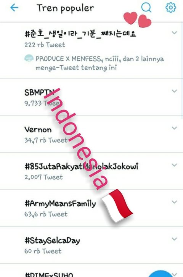Open chevron menu for Vernon trend
The width and height of the screenshot is (183, 277).
click(x=174, y=128)
